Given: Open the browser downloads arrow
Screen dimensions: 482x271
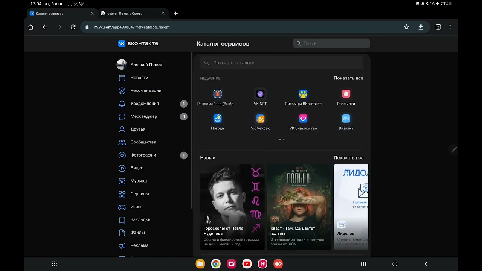Looking at the screenshot, I should pos(421,27).
